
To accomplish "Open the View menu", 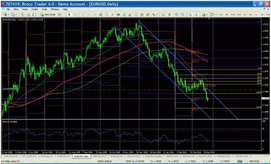I will point(16,9).
